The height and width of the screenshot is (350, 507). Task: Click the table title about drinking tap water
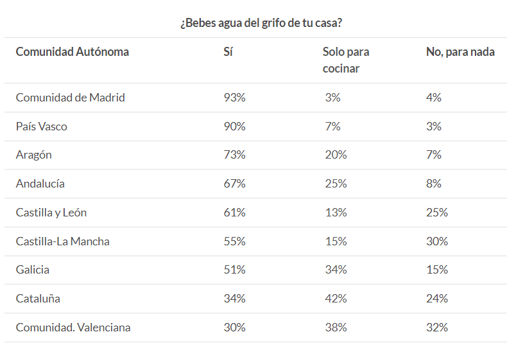[261, 23]
